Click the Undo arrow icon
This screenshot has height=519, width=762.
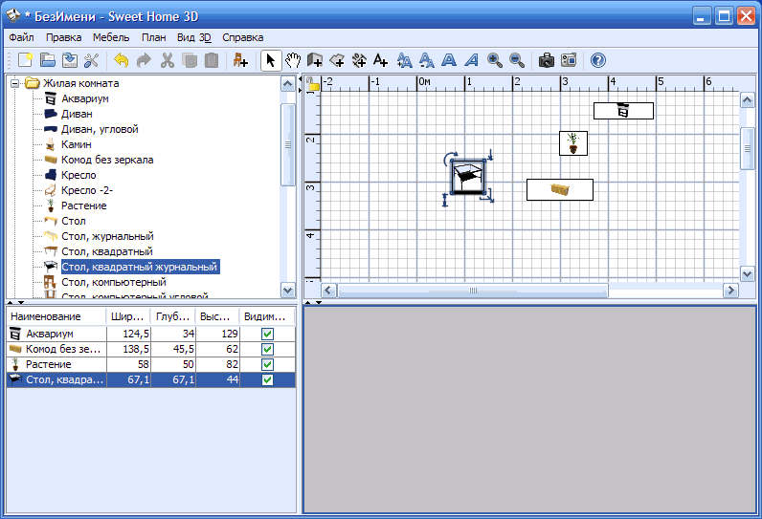[x=121, y=60]
